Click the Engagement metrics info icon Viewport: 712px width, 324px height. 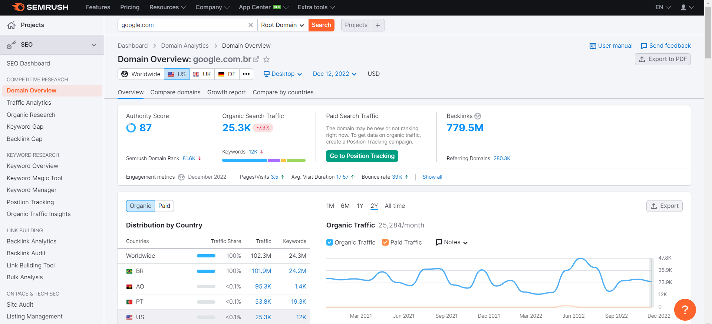coord(181,177)
